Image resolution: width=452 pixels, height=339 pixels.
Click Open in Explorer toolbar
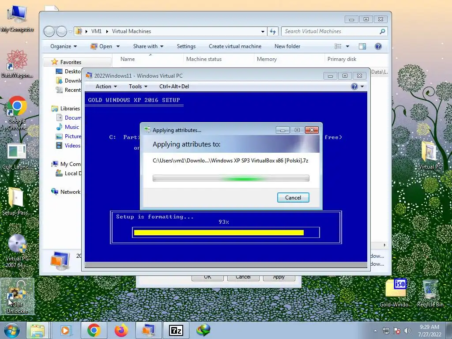coord(102,46)
